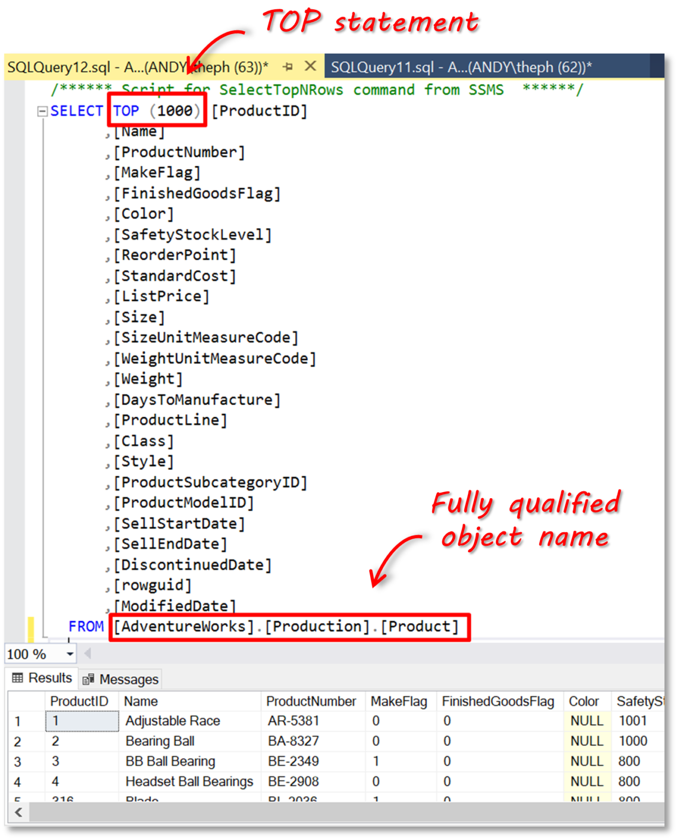678x840 pixels.
Task: Collapse the SELECT statement outline
Action: 42,112
